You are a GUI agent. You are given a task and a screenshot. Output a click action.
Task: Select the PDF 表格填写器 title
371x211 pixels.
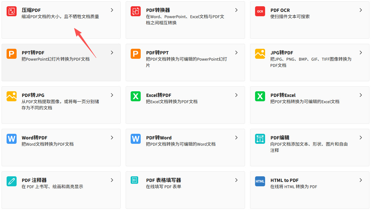164,180
